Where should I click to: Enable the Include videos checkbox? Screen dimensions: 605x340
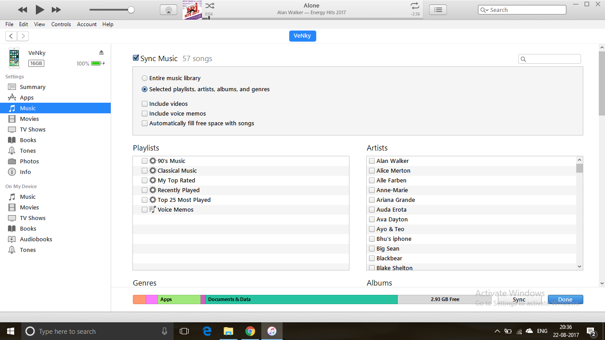[145, 104]
